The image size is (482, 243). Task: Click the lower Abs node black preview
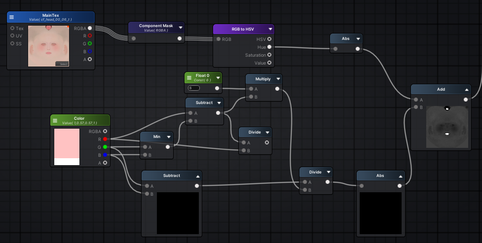point(380,213)
